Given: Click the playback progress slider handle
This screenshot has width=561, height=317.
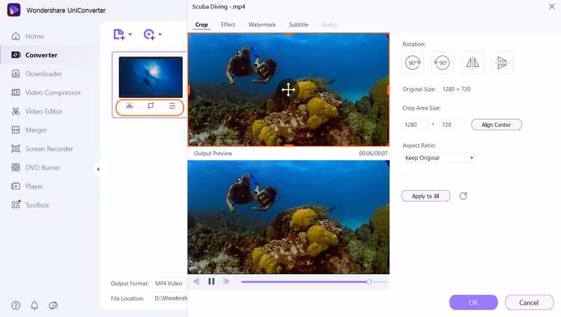Looking at the screenshot, I should pos(368,282).
